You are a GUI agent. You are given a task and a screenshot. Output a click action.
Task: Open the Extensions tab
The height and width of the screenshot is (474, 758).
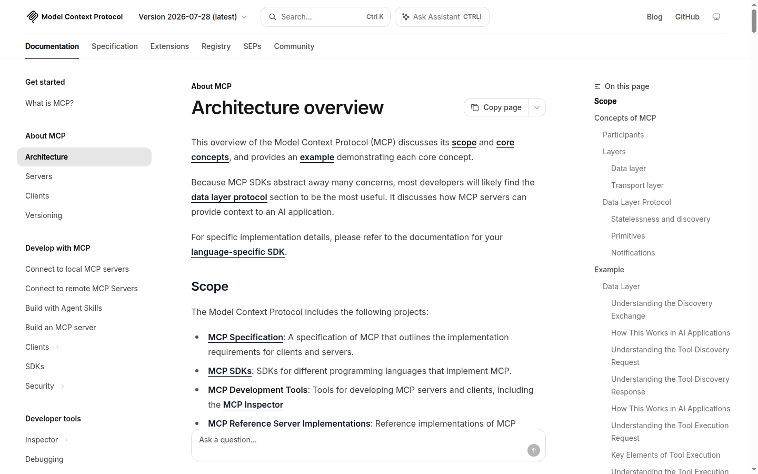point(169,46)
